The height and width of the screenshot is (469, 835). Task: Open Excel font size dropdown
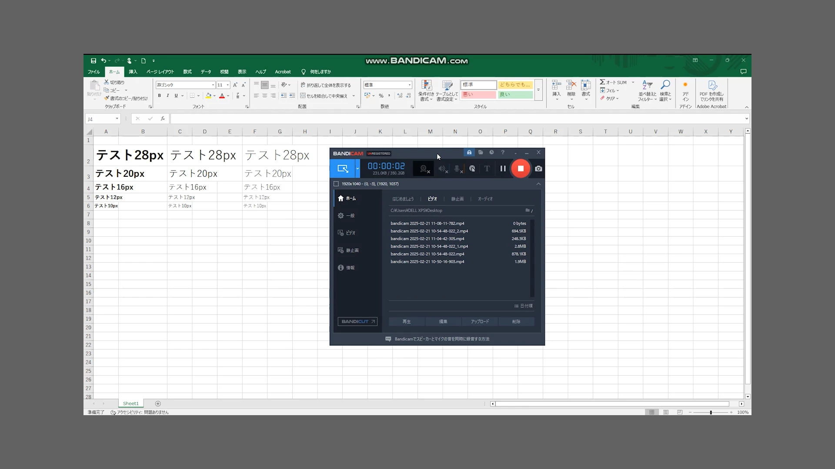point(227,85)
